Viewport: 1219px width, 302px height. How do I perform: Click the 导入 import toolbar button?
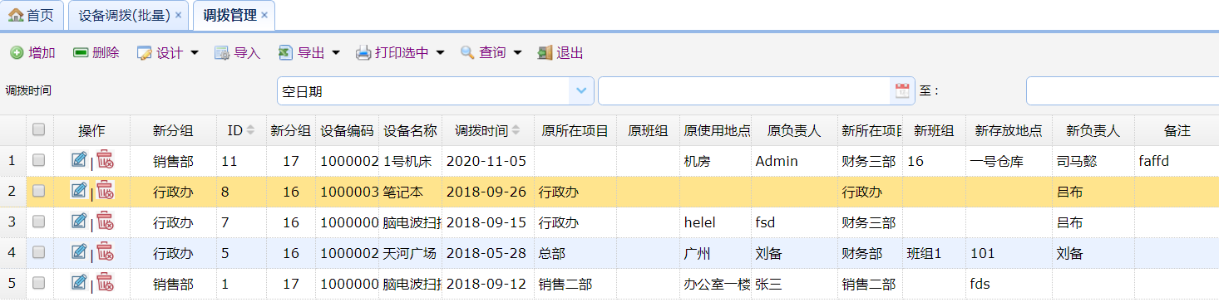pyautogui.click(x=238, y=53)
